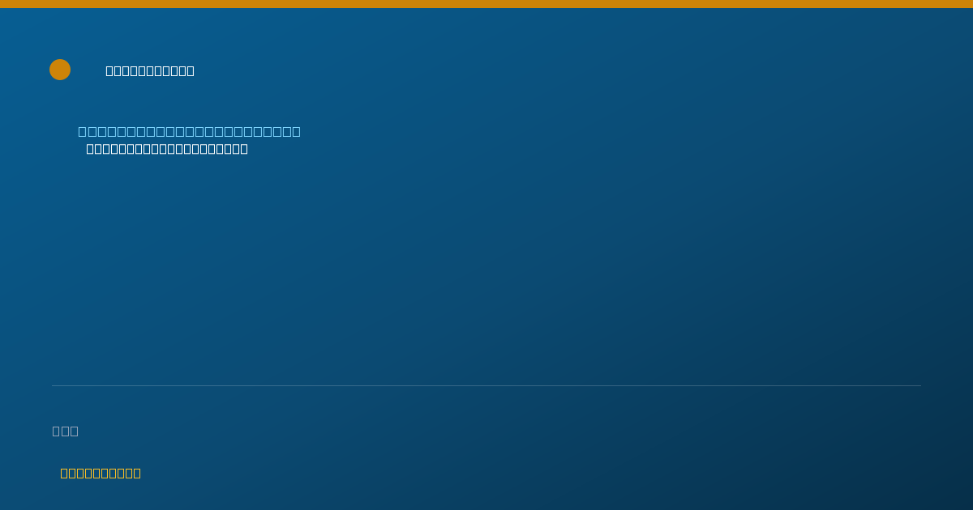Click the white text in the header row
Screen dimensions: 973x510
click(x=150, y=70)
